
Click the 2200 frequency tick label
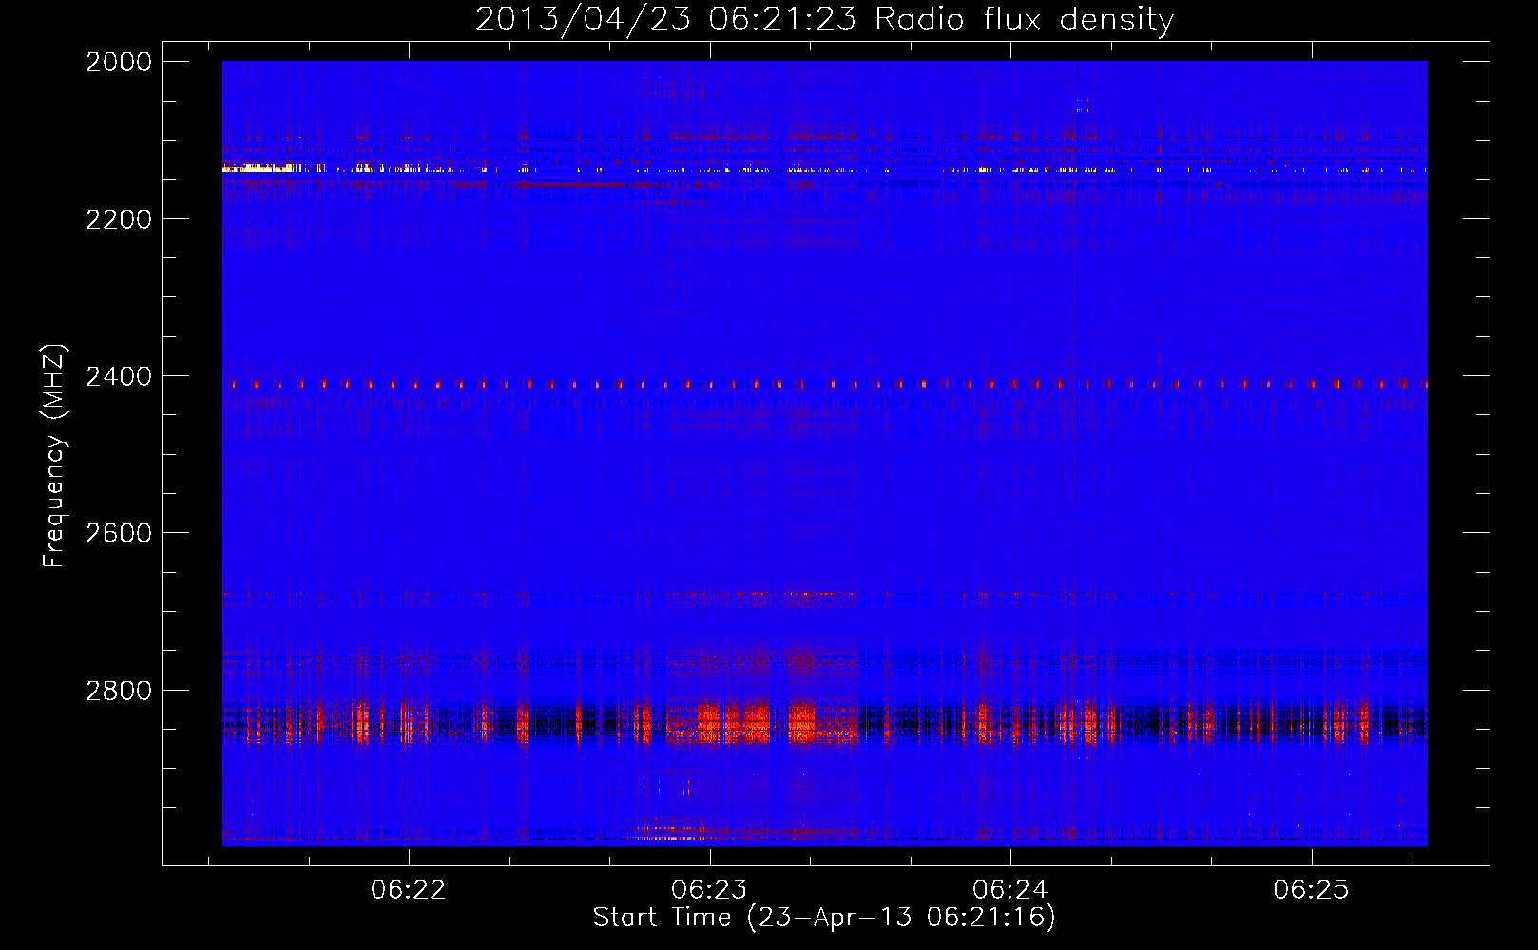click(119, 219)
